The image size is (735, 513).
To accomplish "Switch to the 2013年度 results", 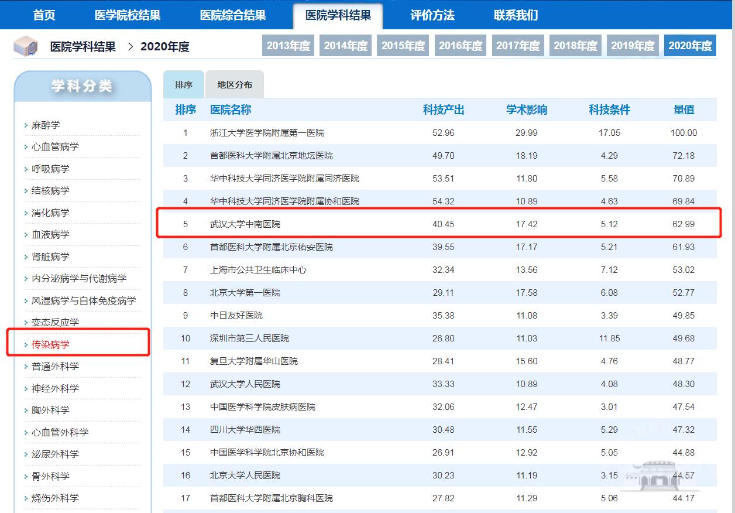I will pyautogui.click(x=288, y=46).
